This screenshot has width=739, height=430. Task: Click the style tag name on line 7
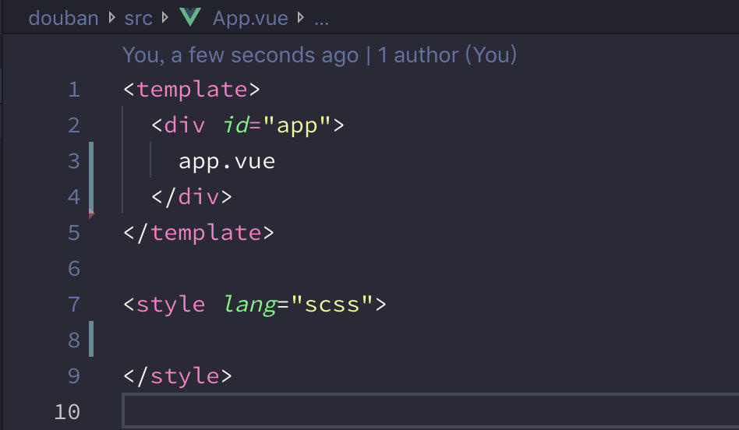(x=171, y=305)
